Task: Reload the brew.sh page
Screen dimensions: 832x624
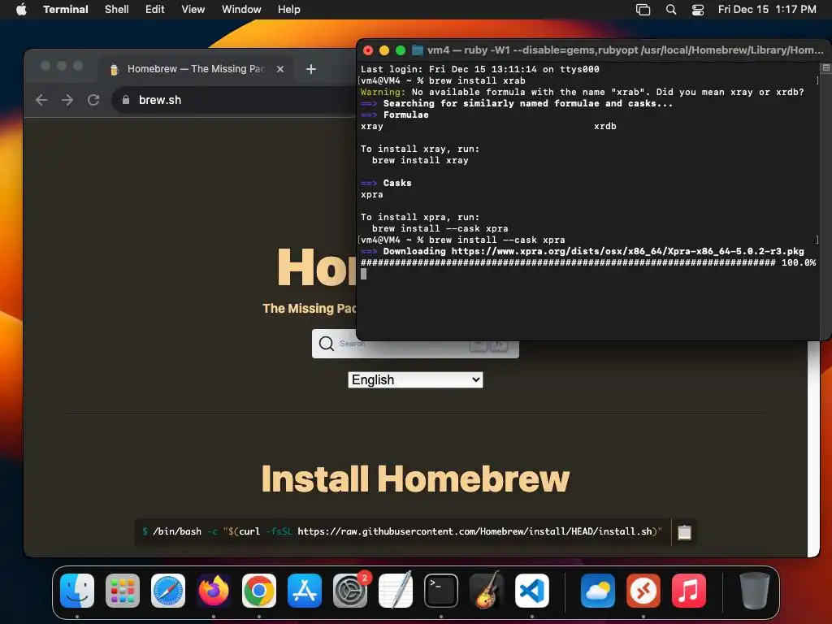Action: pyautogui.click(x=93, y=100)
